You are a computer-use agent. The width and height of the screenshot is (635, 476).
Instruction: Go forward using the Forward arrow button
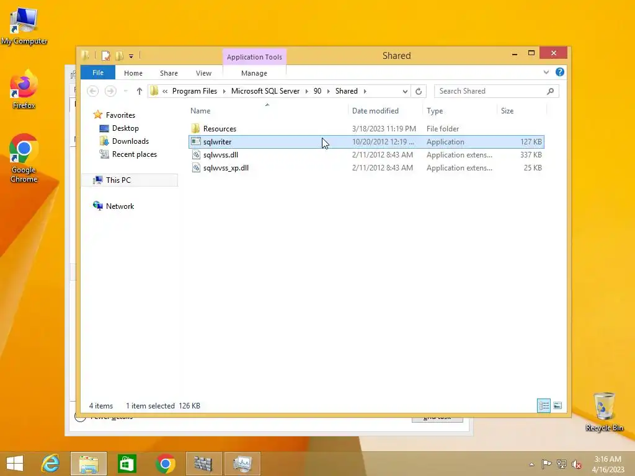tap(110, 91)
